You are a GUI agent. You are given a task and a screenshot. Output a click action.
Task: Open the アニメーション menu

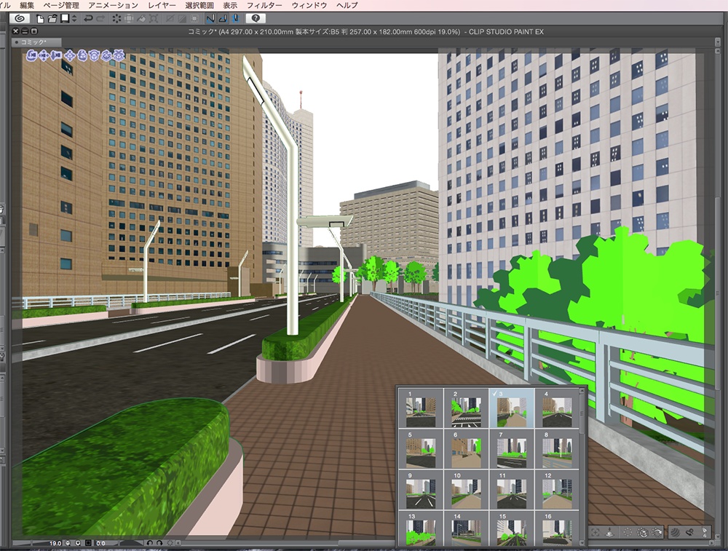(106, 4)
